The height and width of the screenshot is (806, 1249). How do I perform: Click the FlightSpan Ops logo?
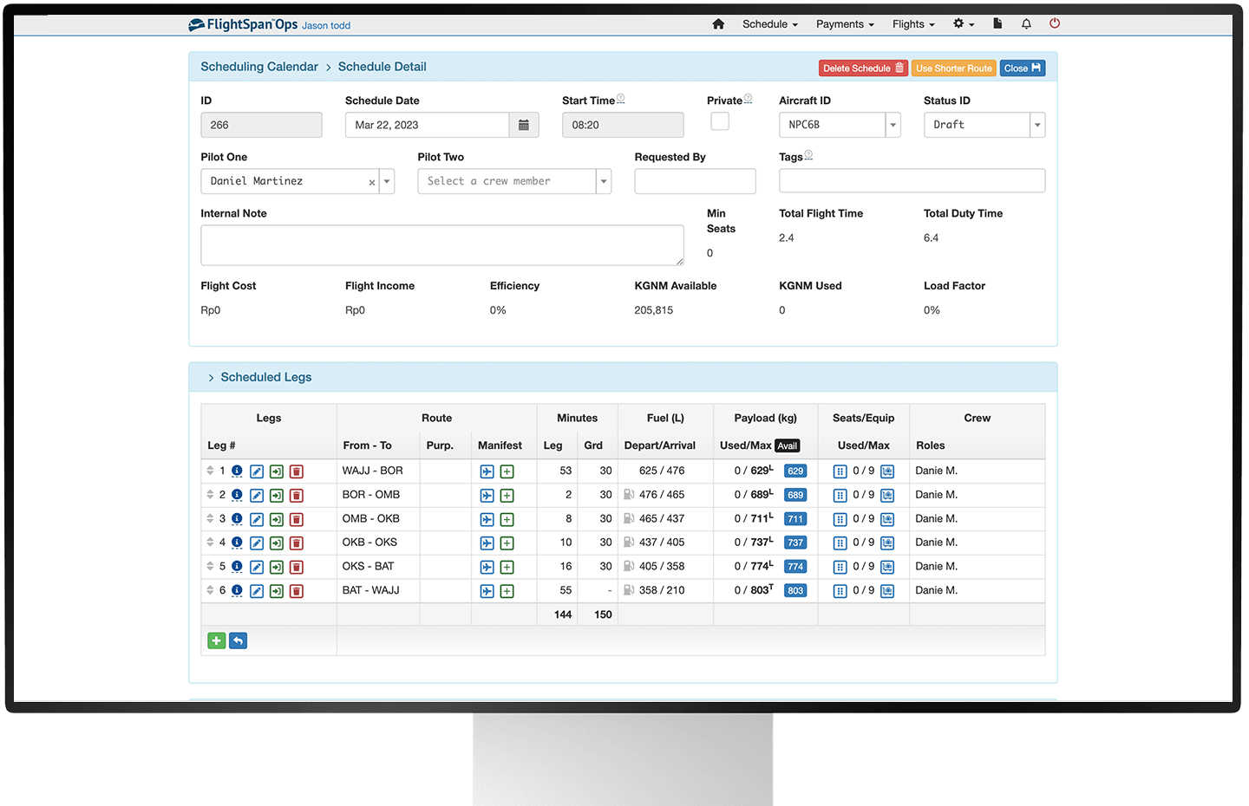click(243, 25)
